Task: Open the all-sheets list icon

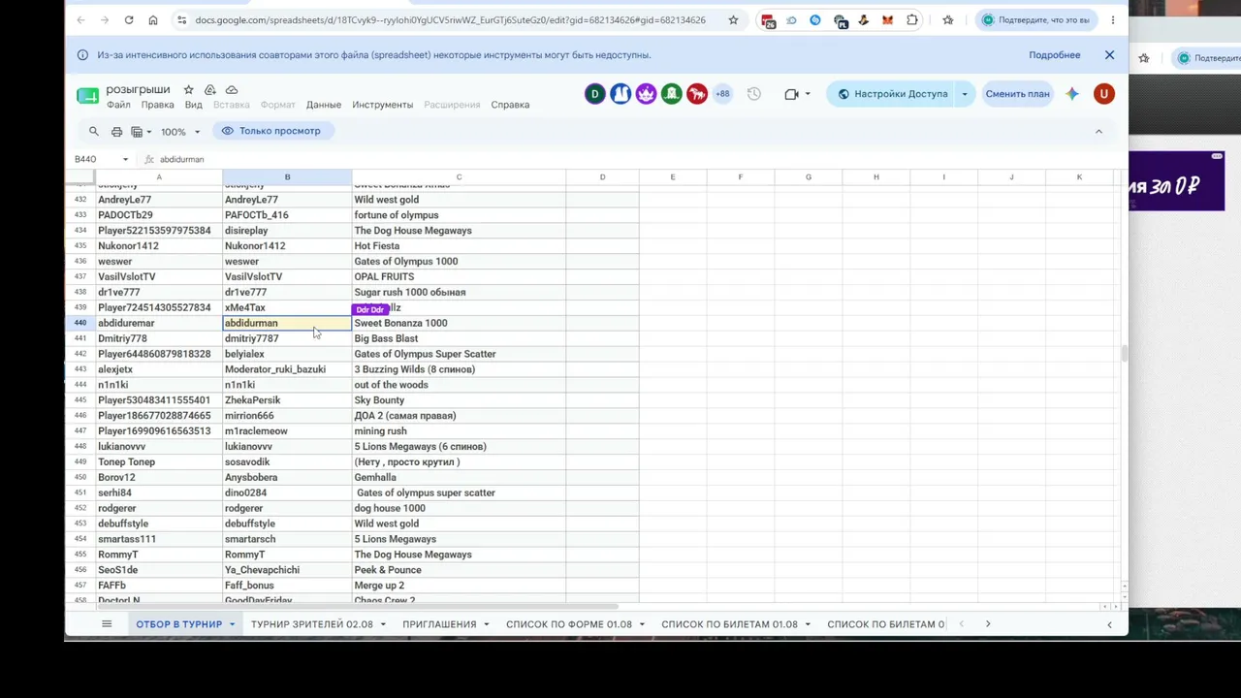Action: tap(107, 624)
